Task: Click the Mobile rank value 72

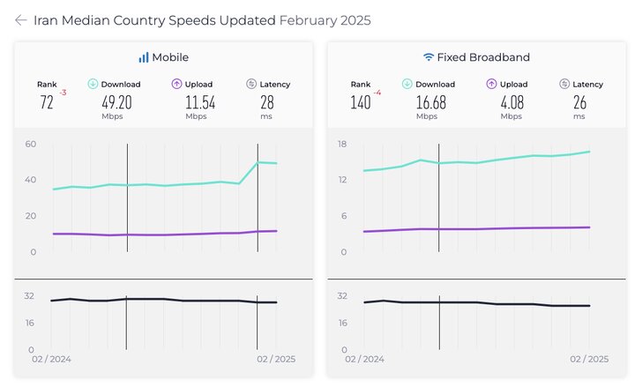Action: pos(47,102)
